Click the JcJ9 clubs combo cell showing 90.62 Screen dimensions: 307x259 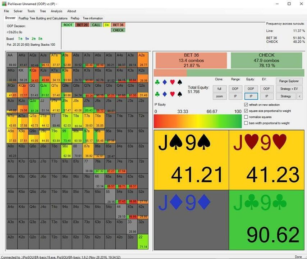point(266,220)
